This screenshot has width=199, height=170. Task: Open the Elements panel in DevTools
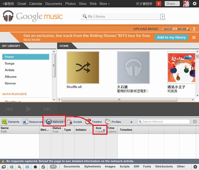tap(11, 122)
